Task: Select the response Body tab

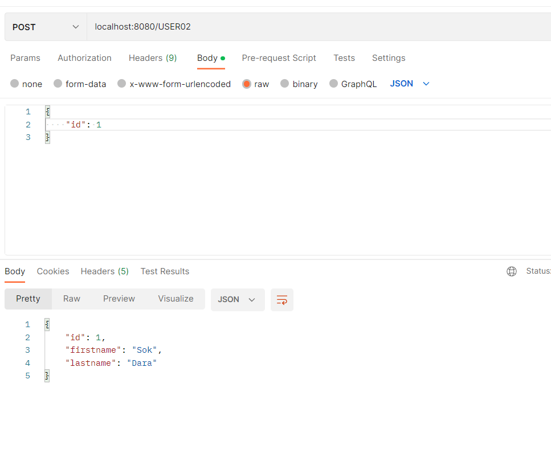Action: pos(15,271)
